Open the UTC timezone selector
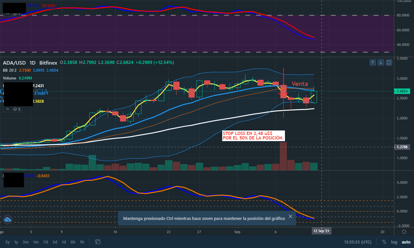 [356, 242]
